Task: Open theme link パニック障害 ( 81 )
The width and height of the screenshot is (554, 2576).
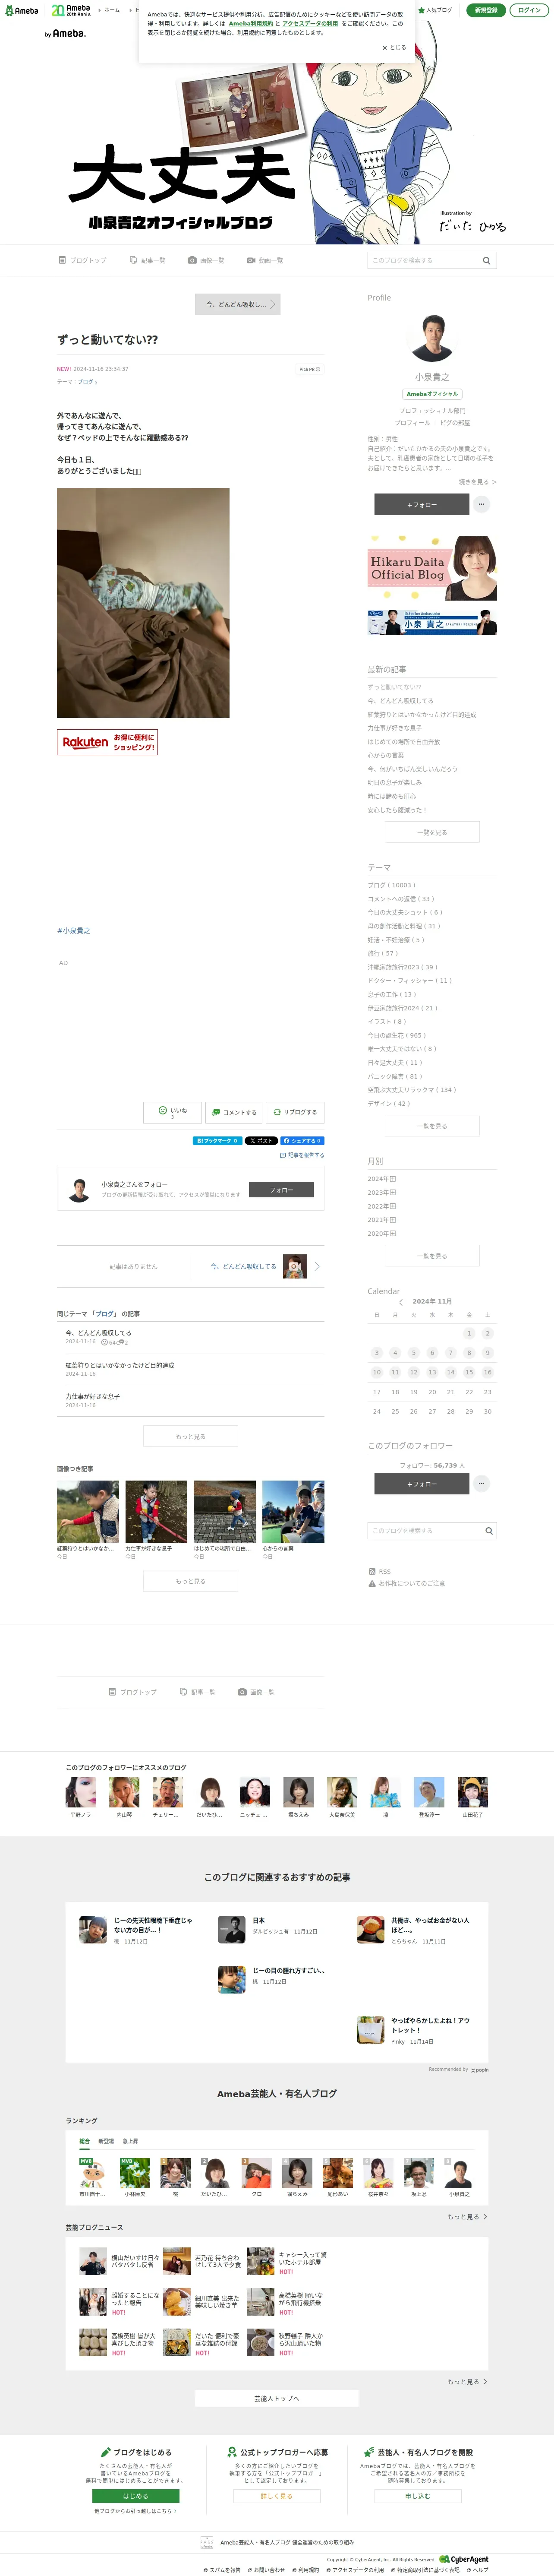Action: click(x=395, y=1076)
